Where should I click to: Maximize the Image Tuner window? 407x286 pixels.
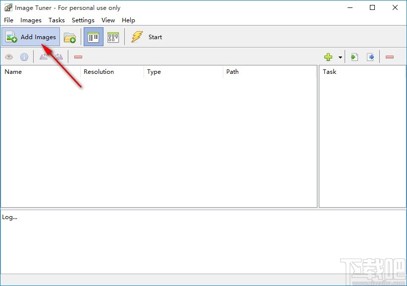click(x=372, y=7)
